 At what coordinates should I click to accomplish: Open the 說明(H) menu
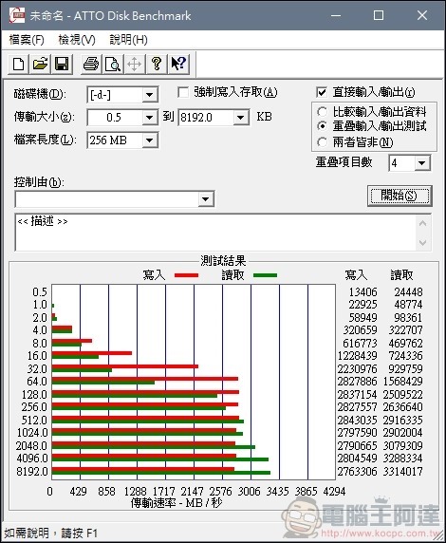[x=128, y=40]
